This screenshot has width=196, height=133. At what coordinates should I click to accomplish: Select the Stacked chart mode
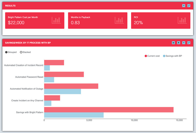[x=25, y=52]
